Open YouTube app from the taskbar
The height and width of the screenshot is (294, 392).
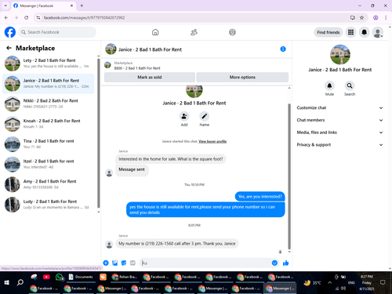pyautogui.click(x=46, y=277)
